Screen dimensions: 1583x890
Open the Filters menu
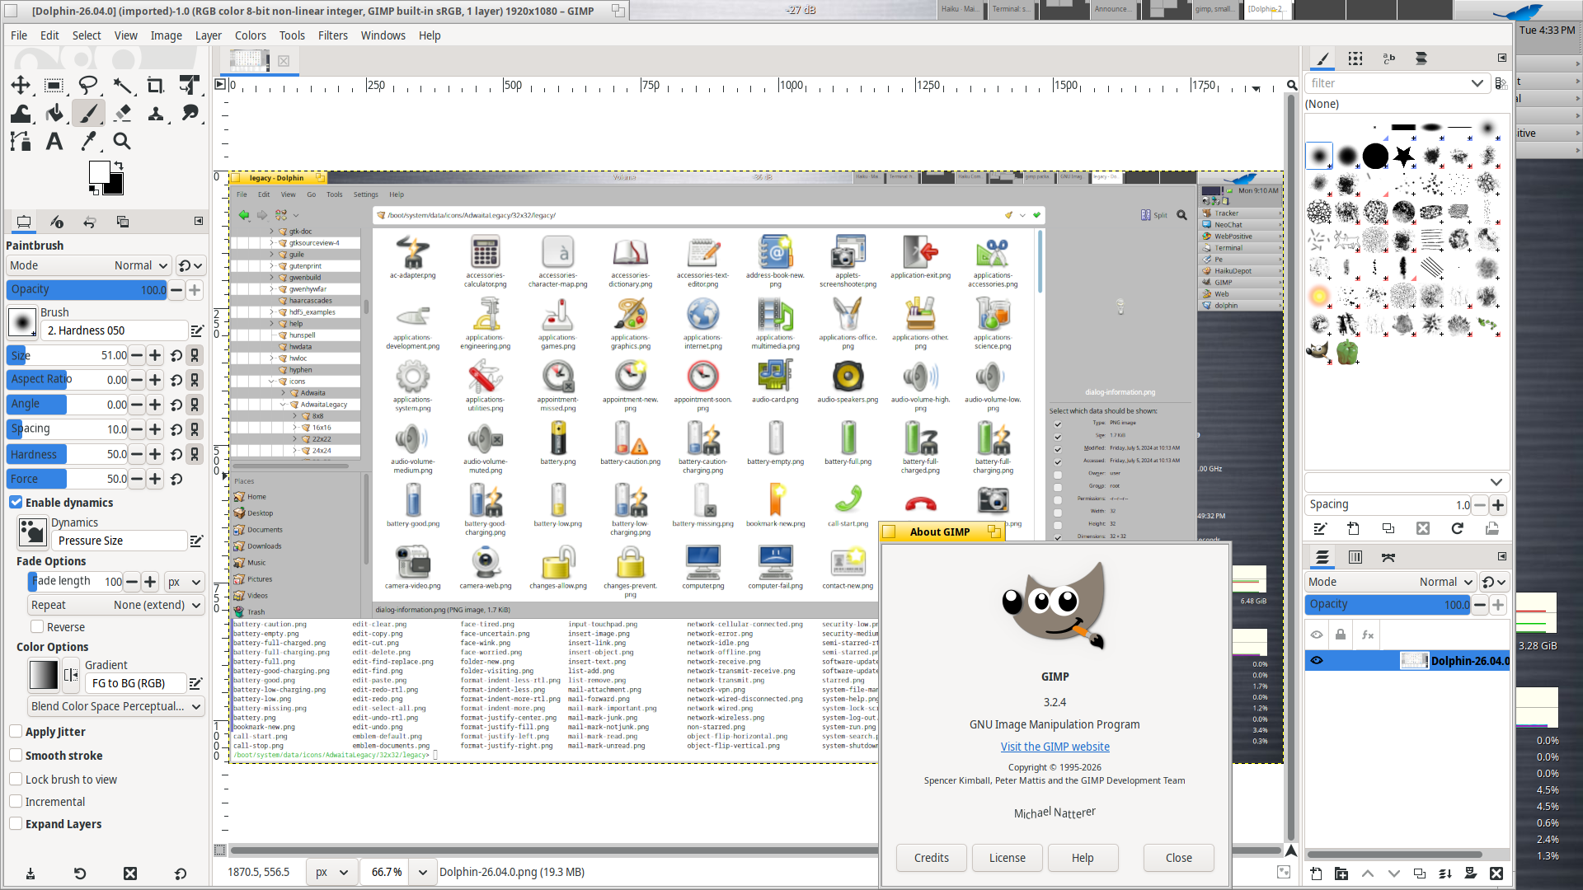pos(333,35)
